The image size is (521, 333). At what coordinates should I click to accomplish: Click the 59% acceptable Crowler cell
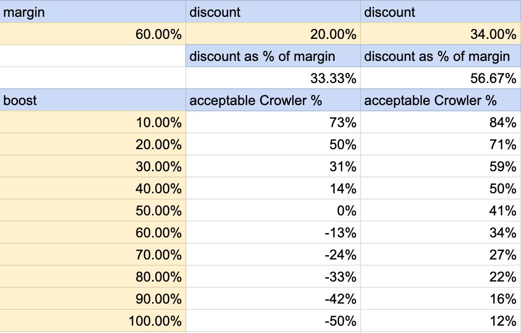pyautogui.click(x=440, y=166)
